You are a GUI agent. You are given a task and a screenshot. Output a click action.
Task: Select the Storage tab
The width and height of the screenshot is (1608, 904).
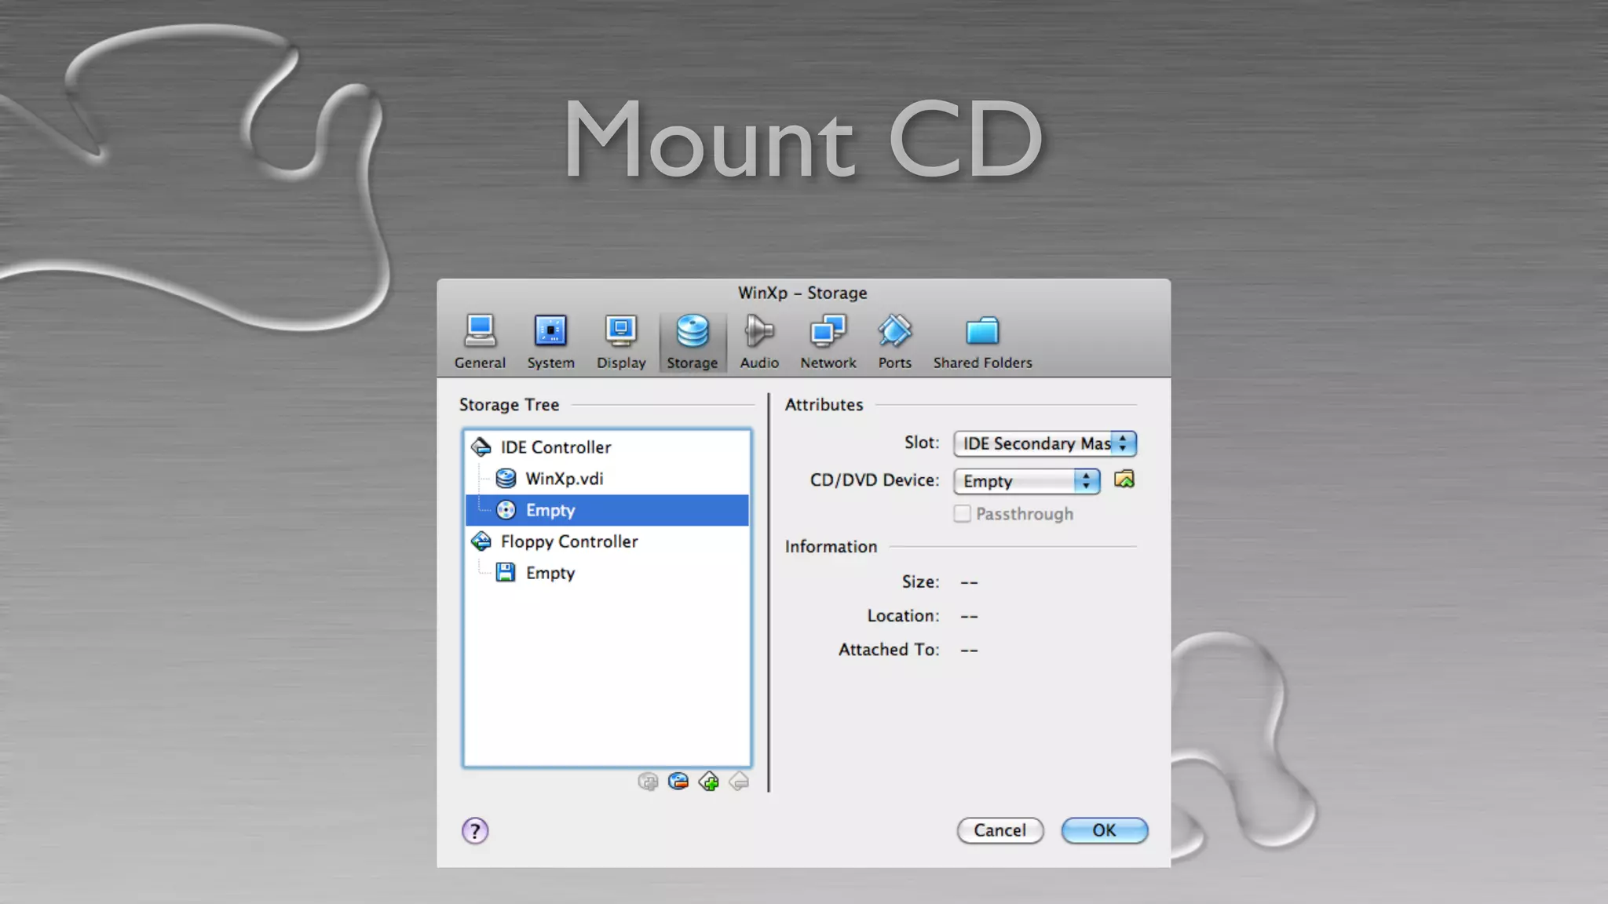pyautogui.click(x=693, y=342)
